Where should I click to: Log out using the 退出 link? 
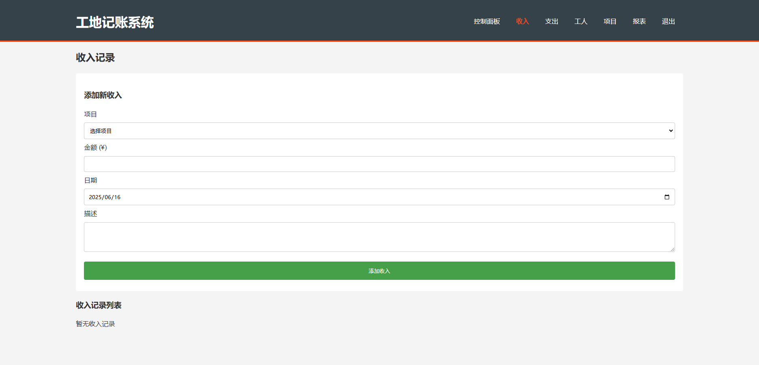point(668,21)
